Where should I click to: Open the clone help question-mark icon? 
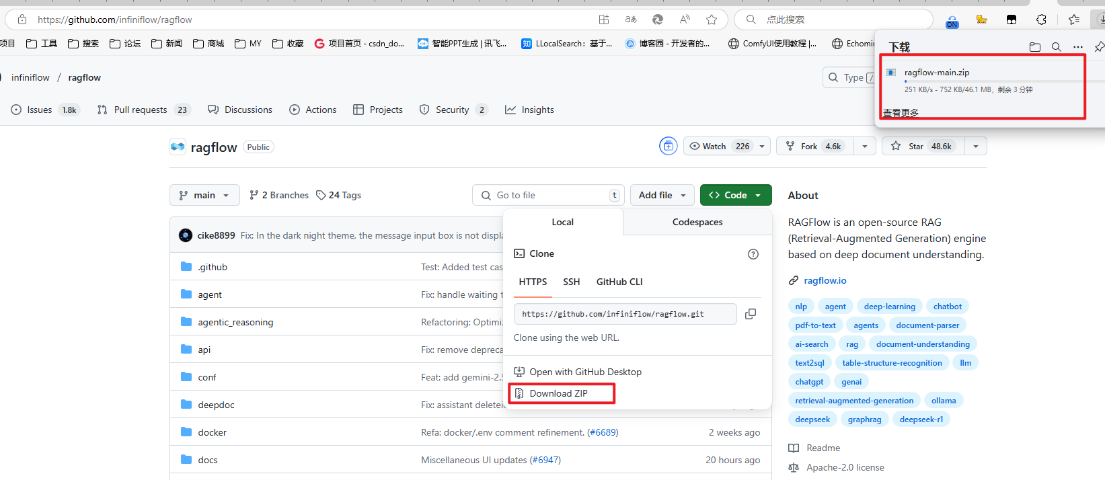coord(753,254)
